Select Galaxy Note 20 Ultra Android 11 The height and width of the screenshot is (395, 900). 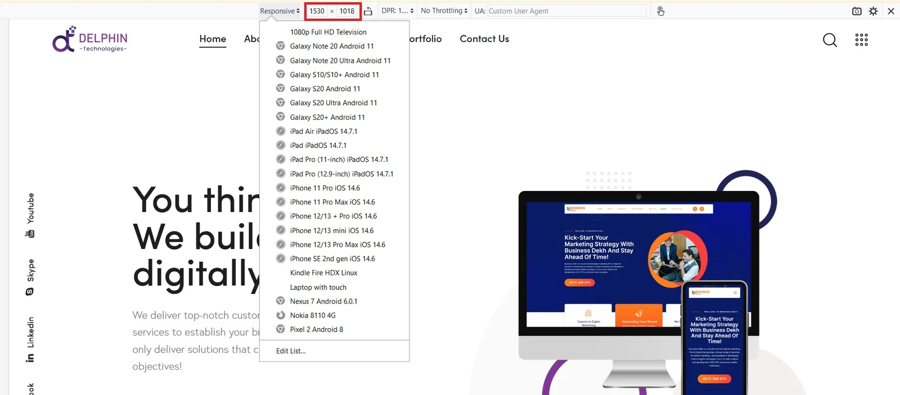334,61
